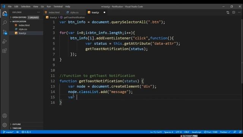The width and height of the screenshot is (243, 137).
Task: Open the Run and Debug view
Action: pos(5,41)
